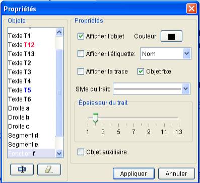Close the Propriétés dialog window
The height and width of the screenshot is (183, 200).
tap(191, 9)
